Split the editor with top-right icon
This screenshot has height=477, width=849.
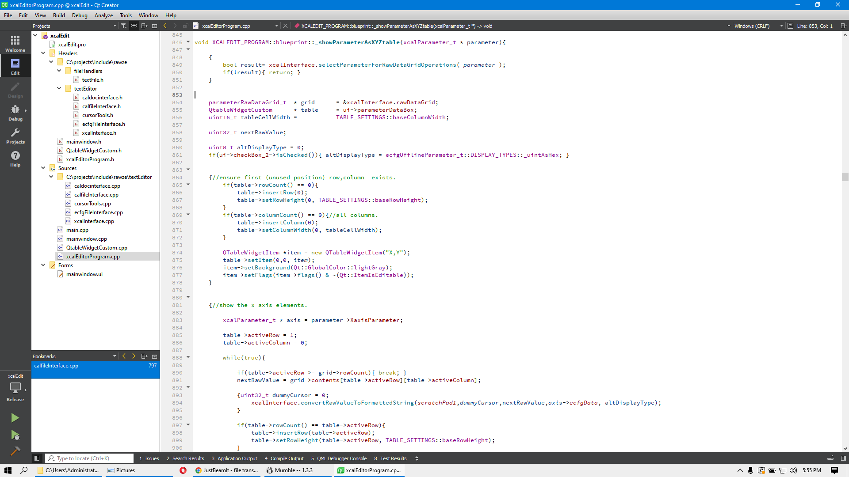click(843, 26)
